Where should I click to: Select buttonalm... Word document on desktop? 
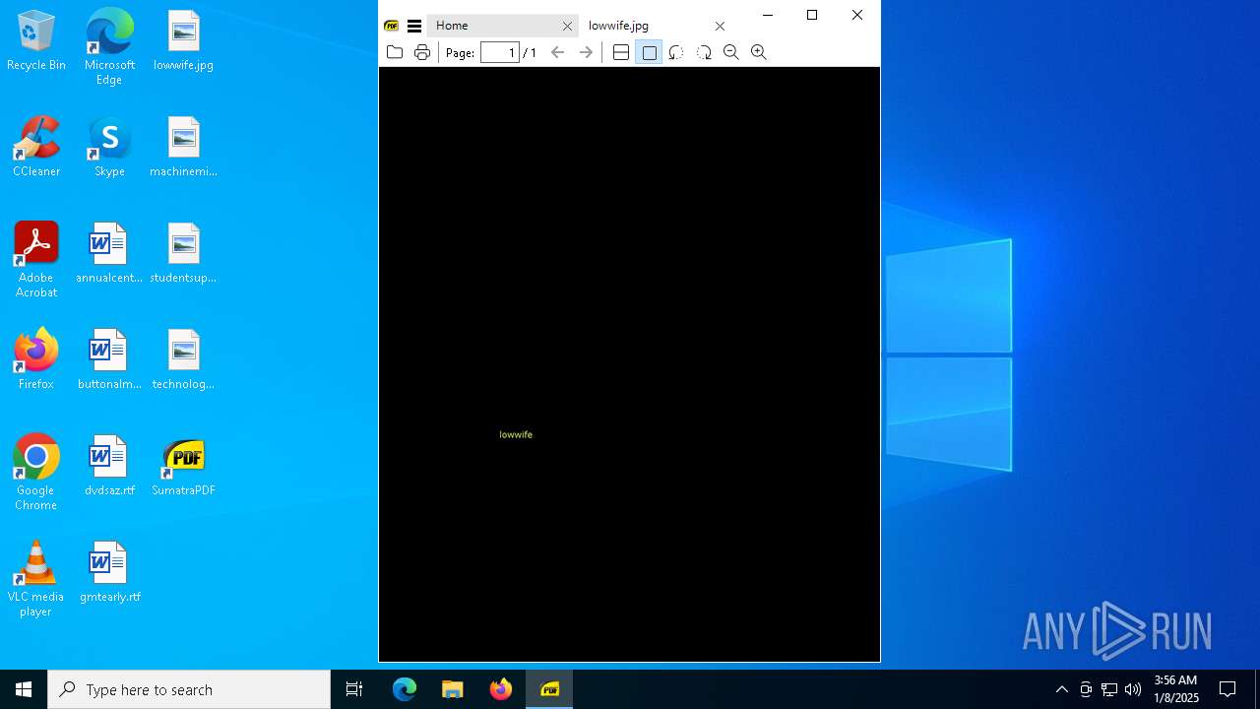coord(109,360)
